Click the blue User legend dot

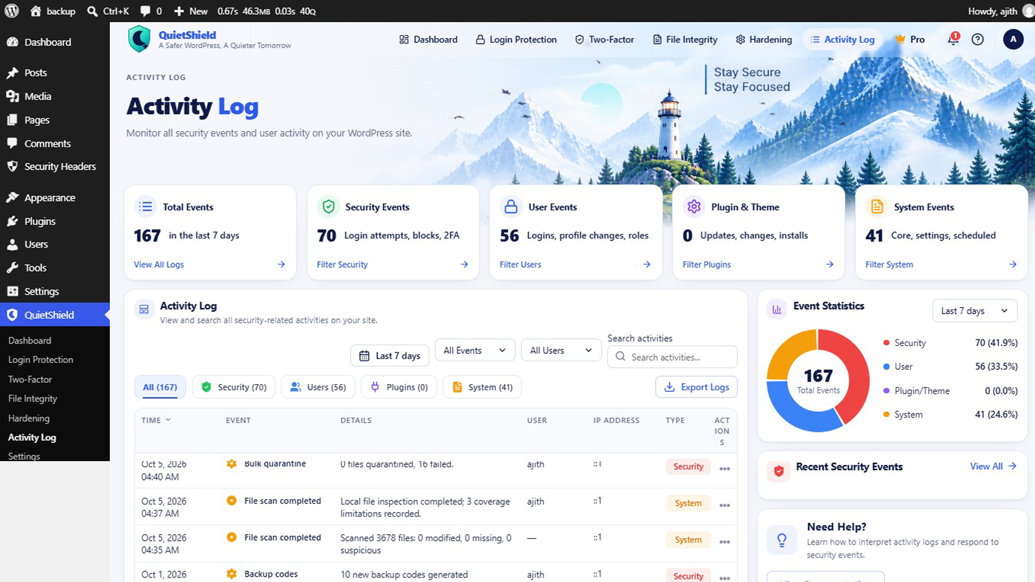pyautogui.click(x=886, y=367)
